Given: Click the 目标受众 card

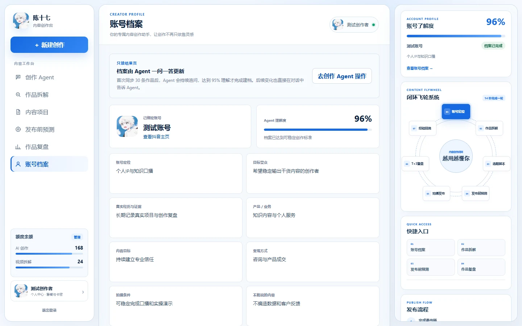Looking at the screenshot, I should click(x=313, y=174).
